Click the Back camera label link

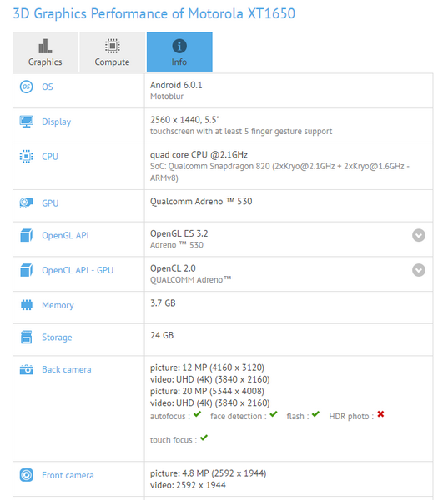[67, 369]
